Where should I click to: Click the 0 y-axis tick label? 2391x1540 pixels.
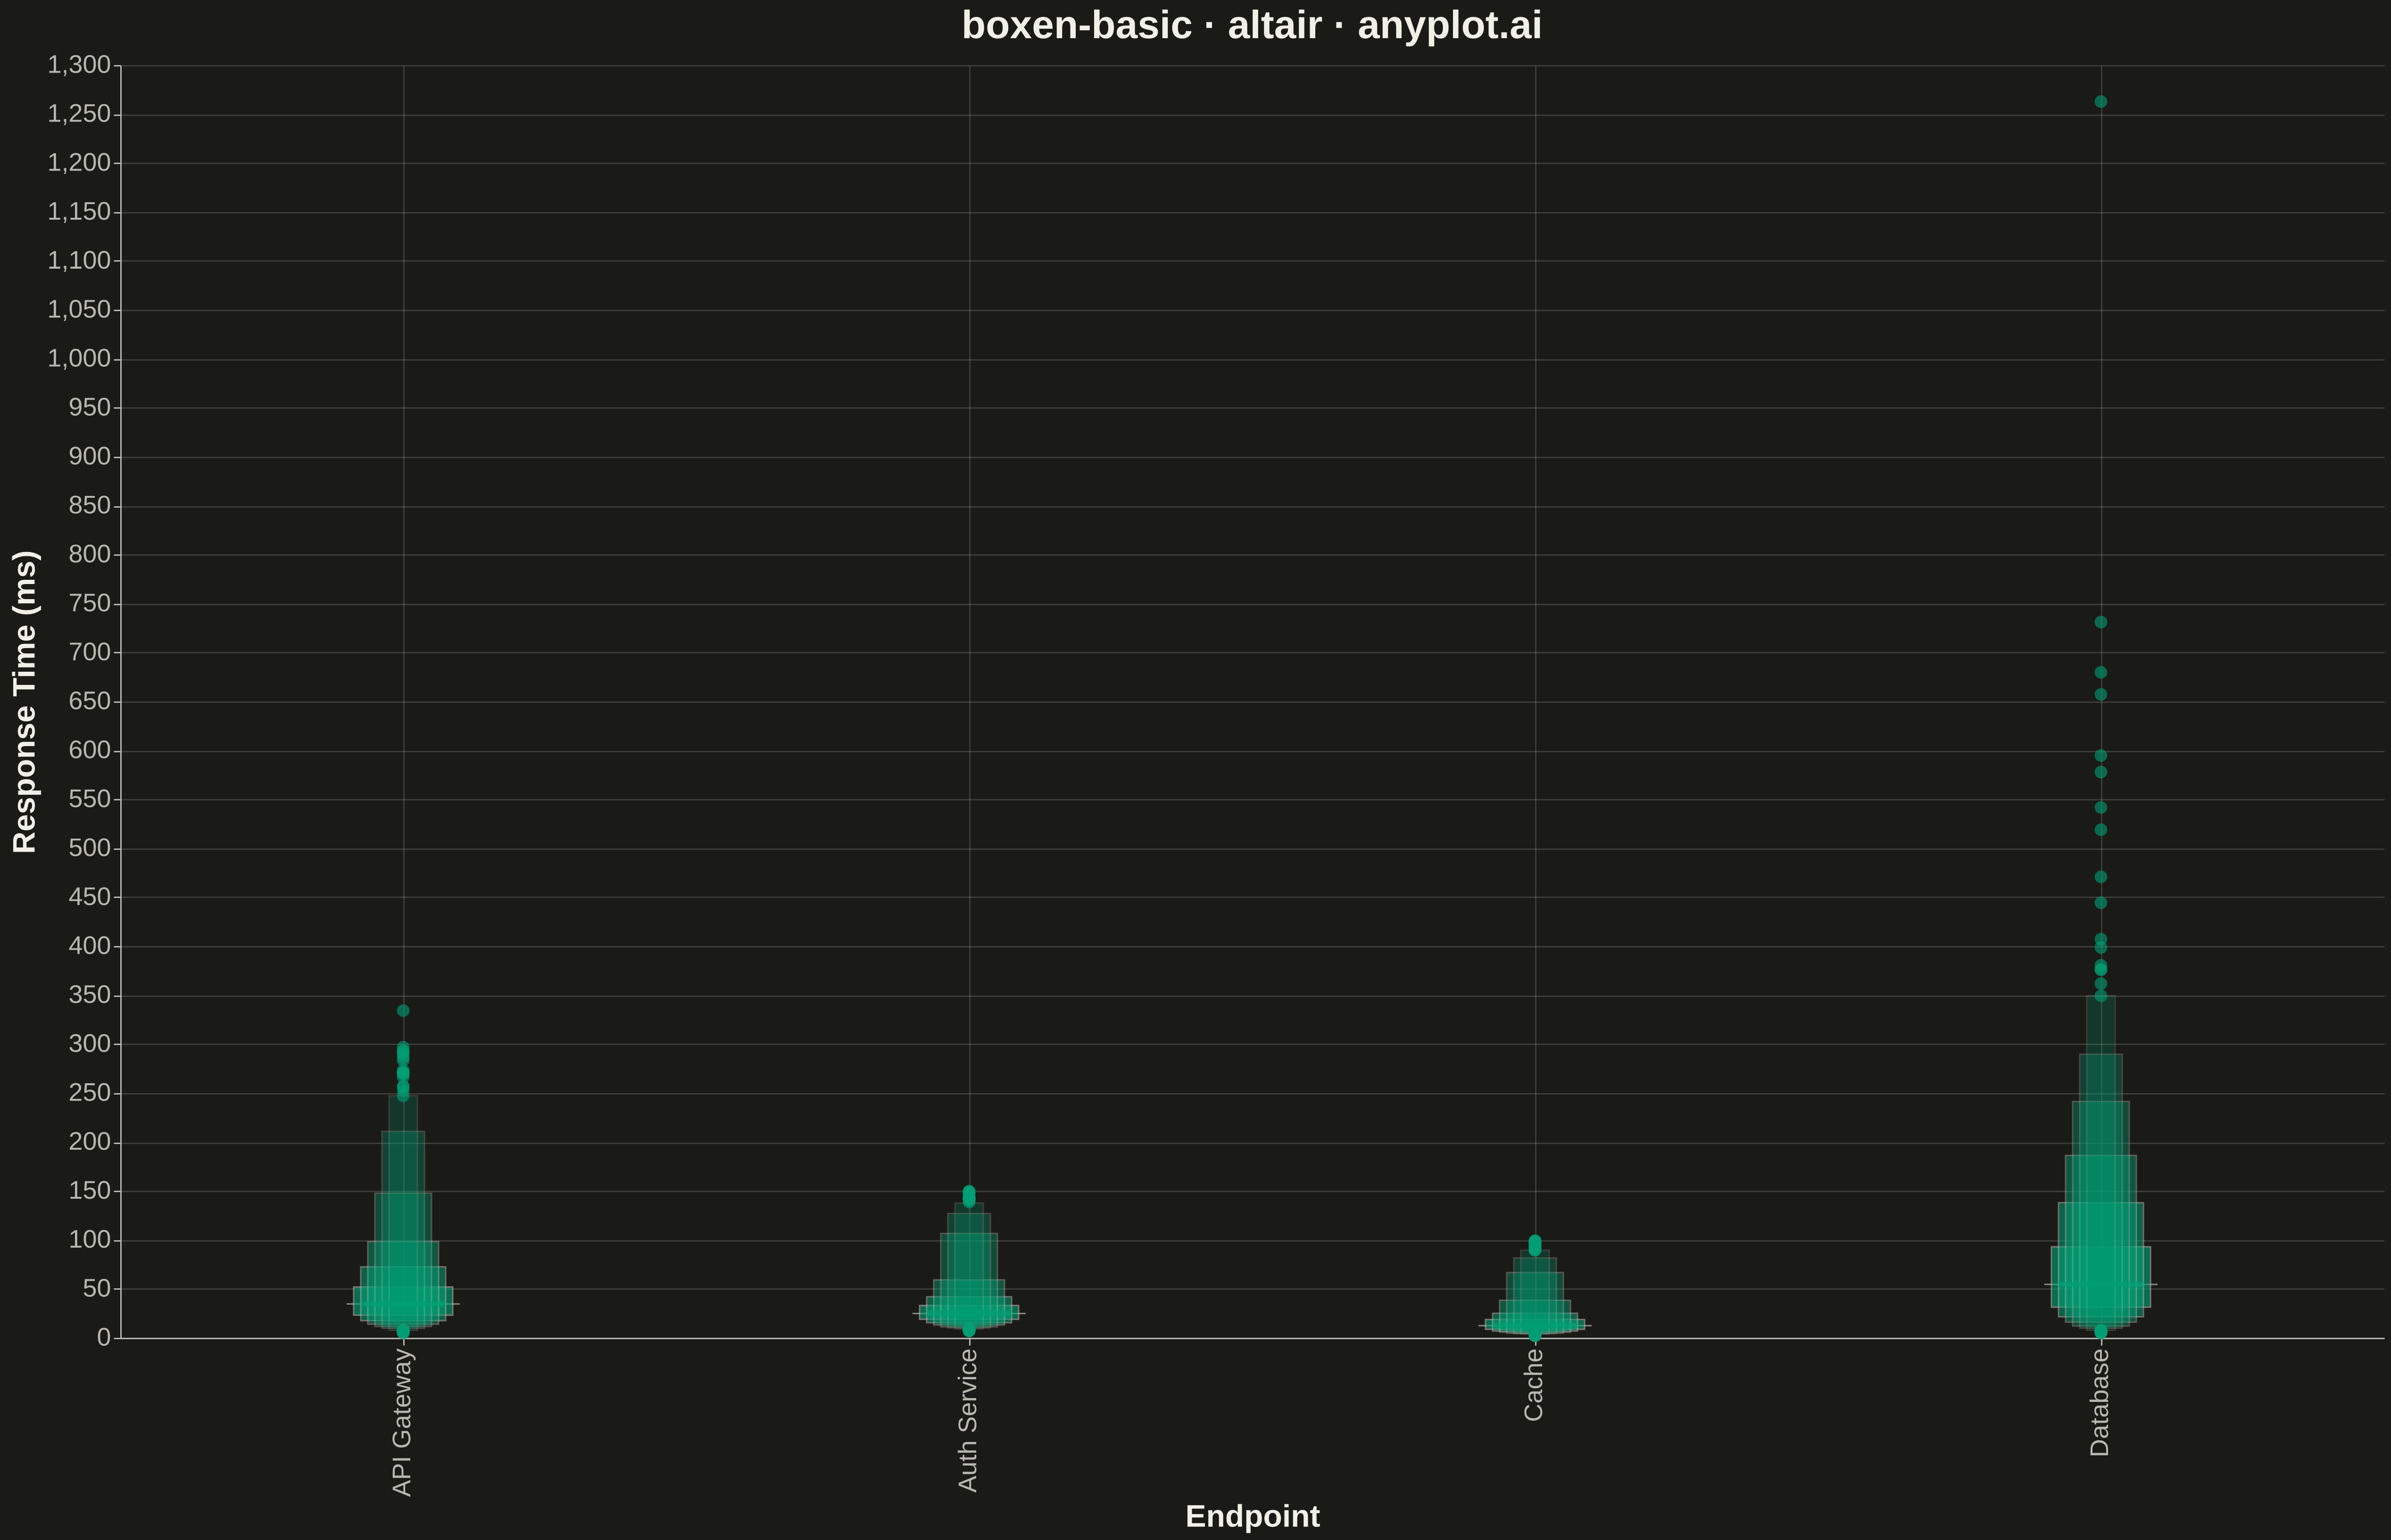tap(104, 1338)
